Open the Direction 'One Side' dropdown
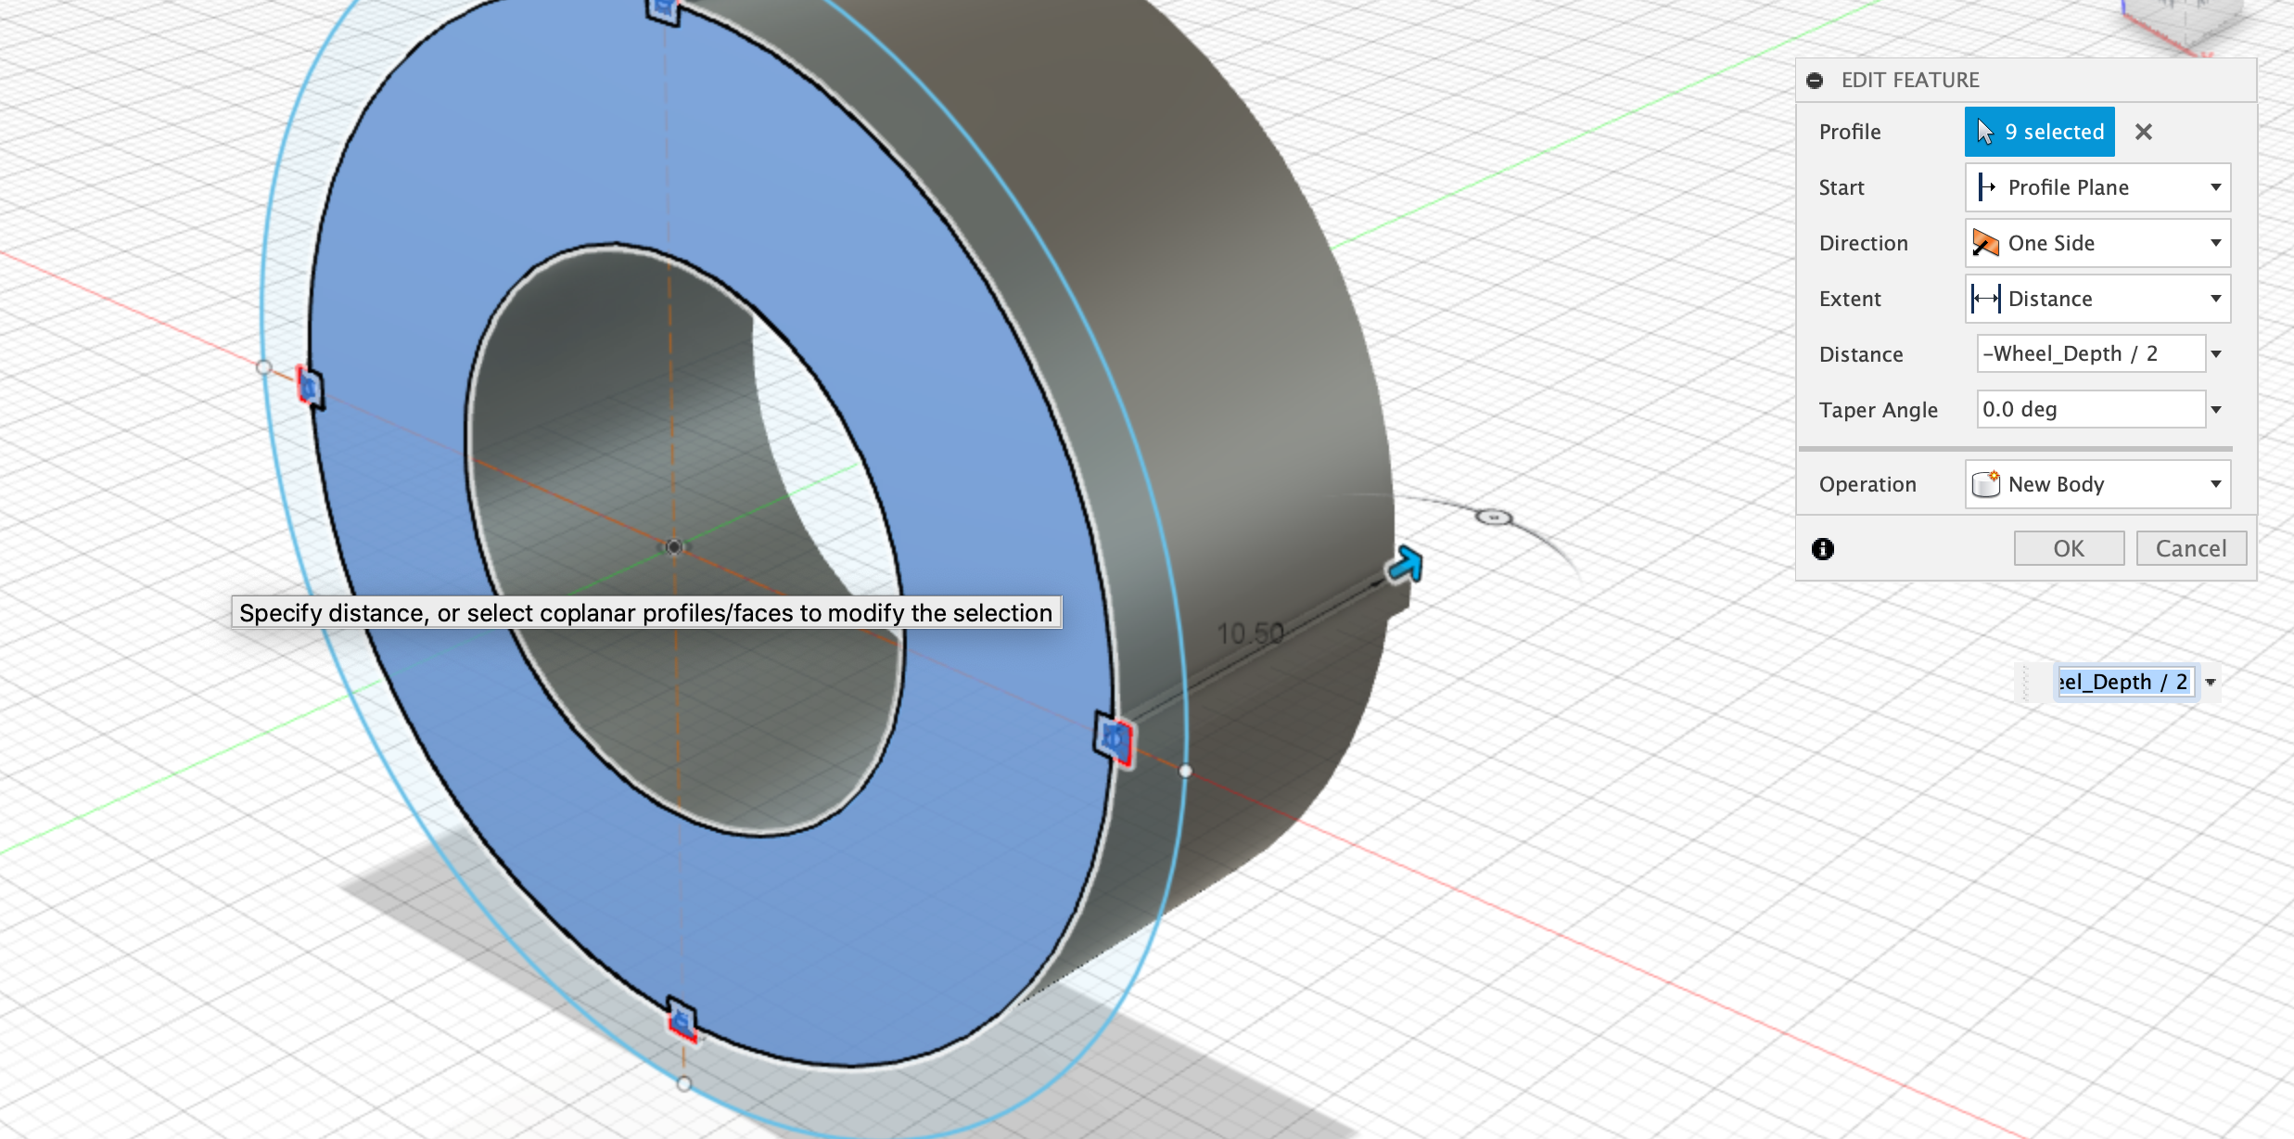 click(2097, 243)
